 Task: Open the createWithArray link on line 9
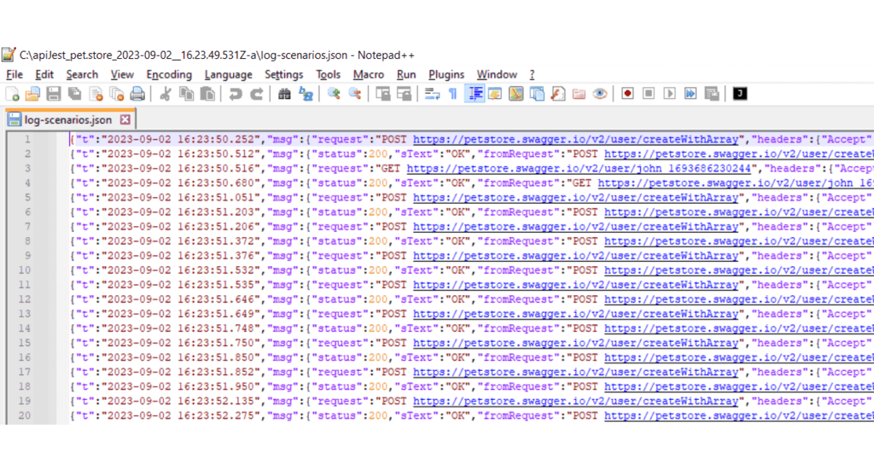pyautogui.click(x=575, y=256)
